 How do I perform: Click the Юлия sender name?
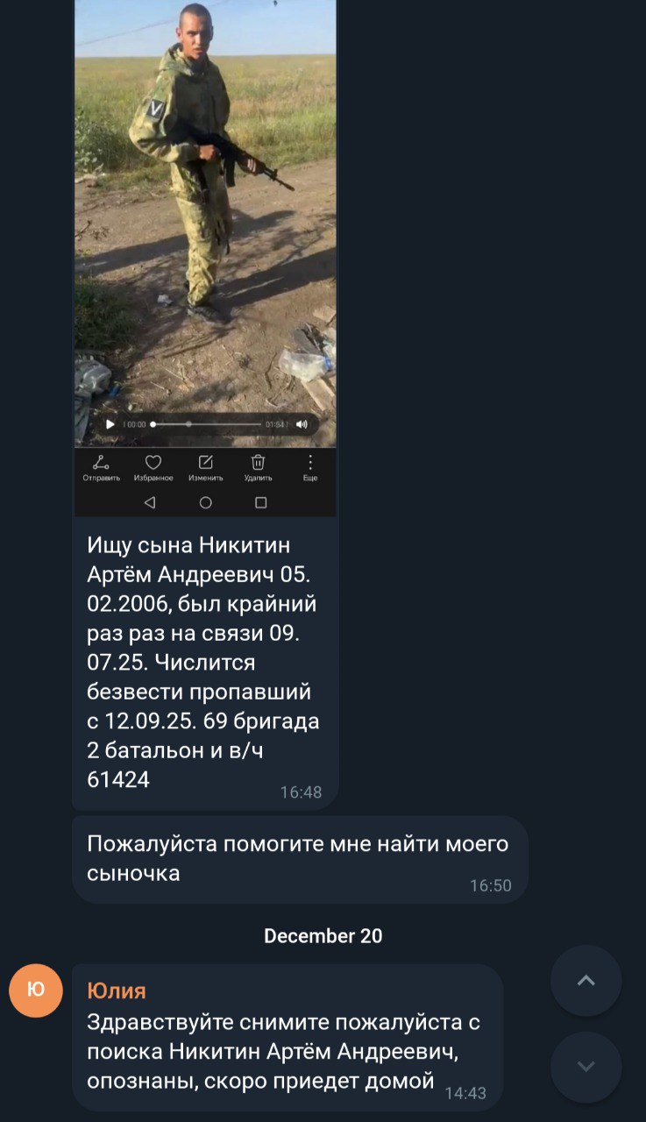click(117, 991)
